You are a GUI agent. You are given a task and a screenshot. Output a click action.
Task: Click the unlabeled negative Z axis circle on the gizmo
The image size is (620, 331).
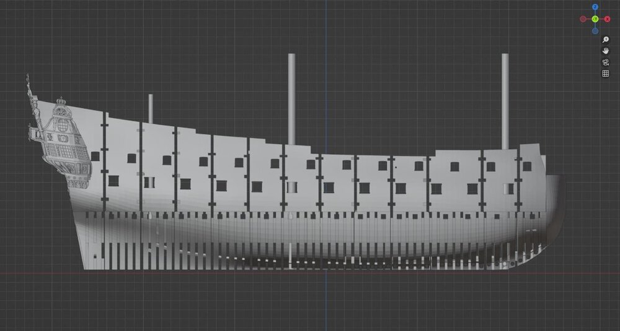click(595, 31)
